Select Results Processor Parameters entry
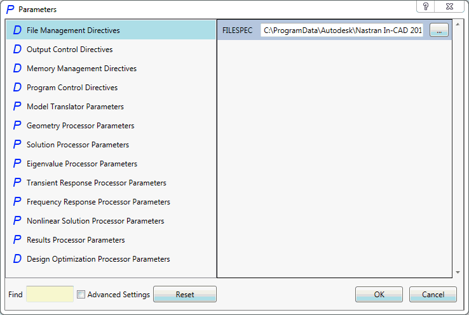This screenshot has width=469, height=315. coord(76,240)
